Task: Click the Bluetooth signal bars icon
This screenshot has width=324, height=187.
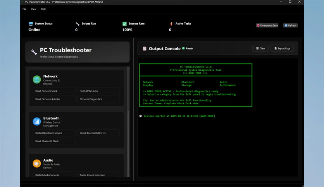Action: click(37, 121)
